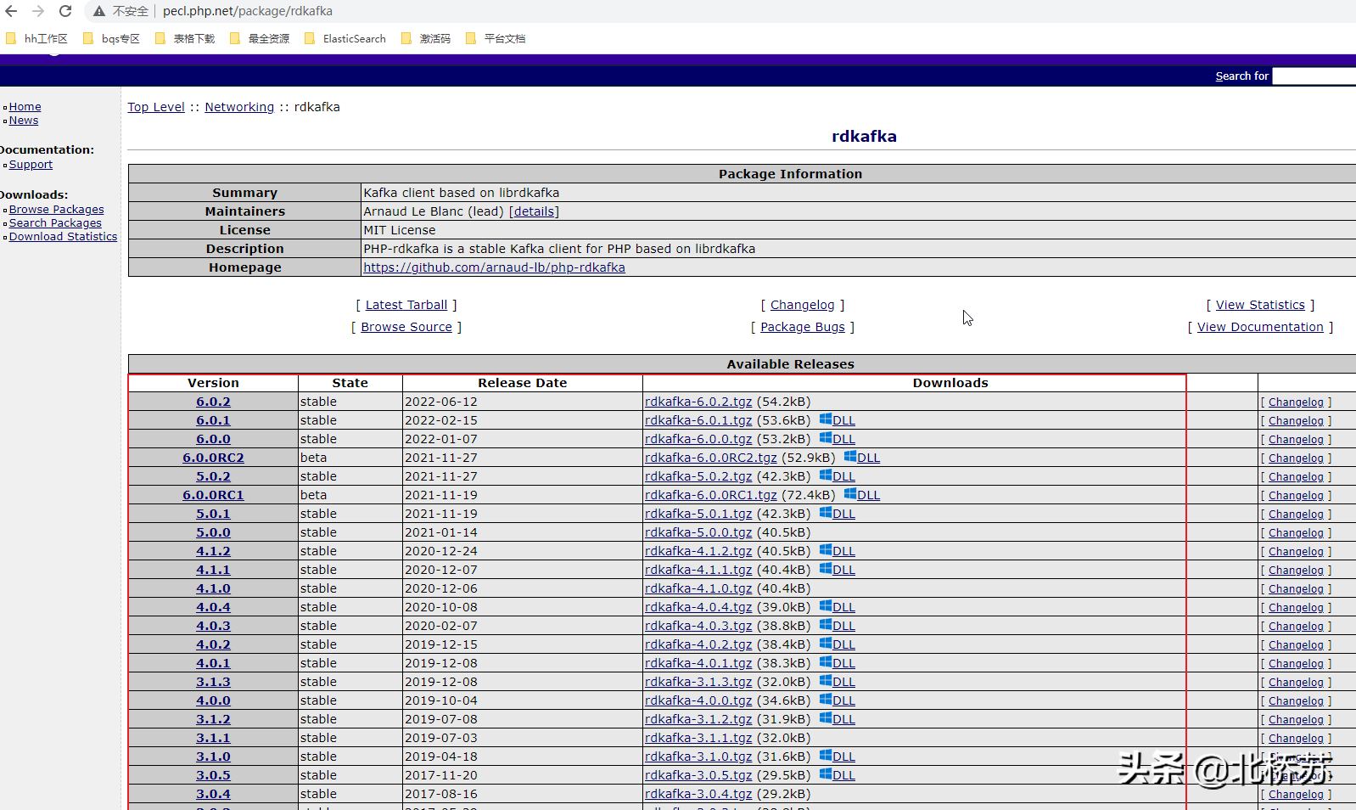Open the 激活码 bookmark folder

click(x=425, y=38)
